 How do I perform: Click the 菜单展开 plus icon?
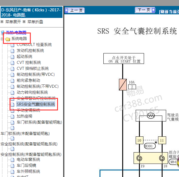(2, 22)
